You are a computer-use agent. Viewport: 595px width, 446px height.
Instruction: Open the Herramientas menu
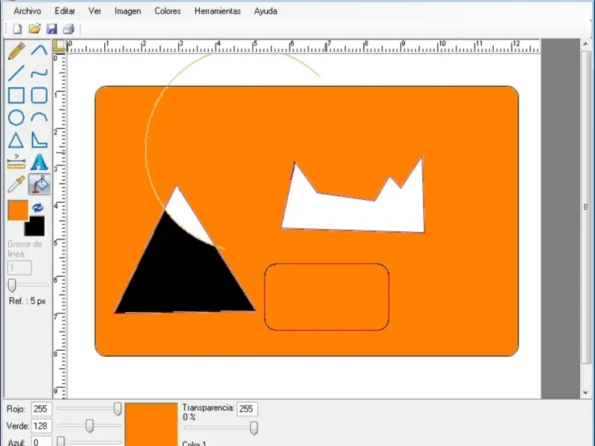[217, 11]
